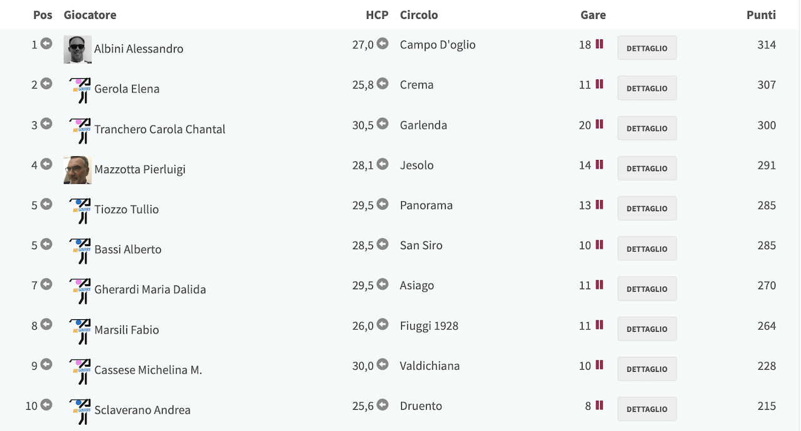Open Dettaglio for Sclaverano Andrea
The width and height of the screenshot is (801, 431).
(647, 409)
